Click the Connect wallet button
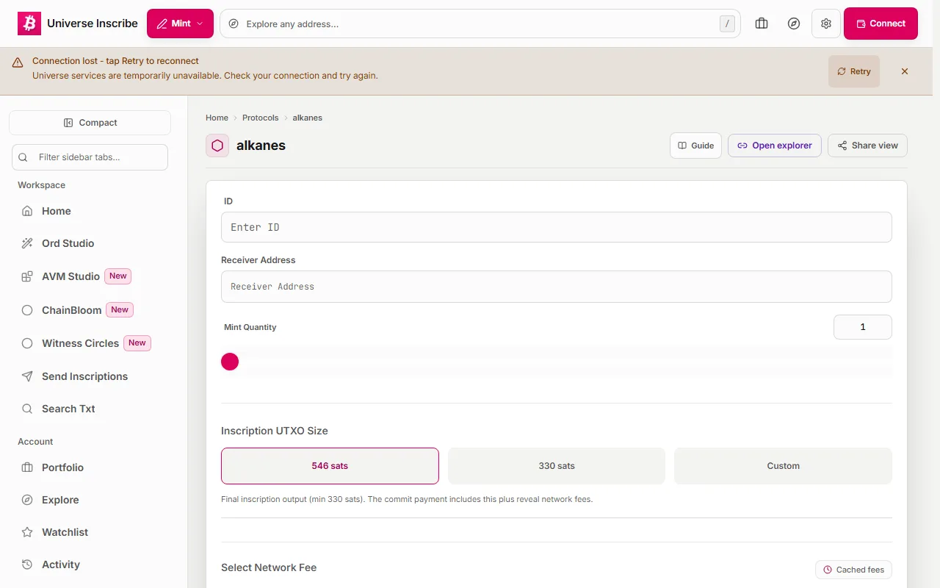Screen dimensions: 940x588 point(881,24)
